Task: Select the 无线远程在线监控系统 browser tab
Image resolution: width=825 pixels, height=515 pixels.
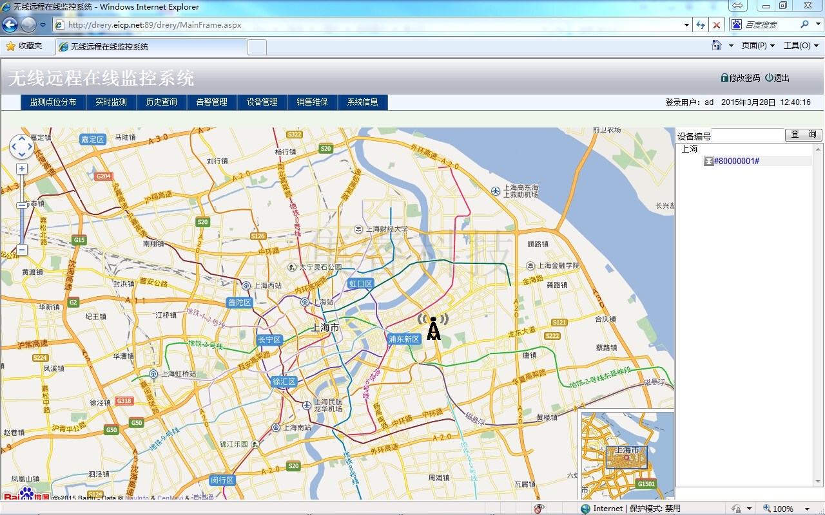Action: coord(151,46)
